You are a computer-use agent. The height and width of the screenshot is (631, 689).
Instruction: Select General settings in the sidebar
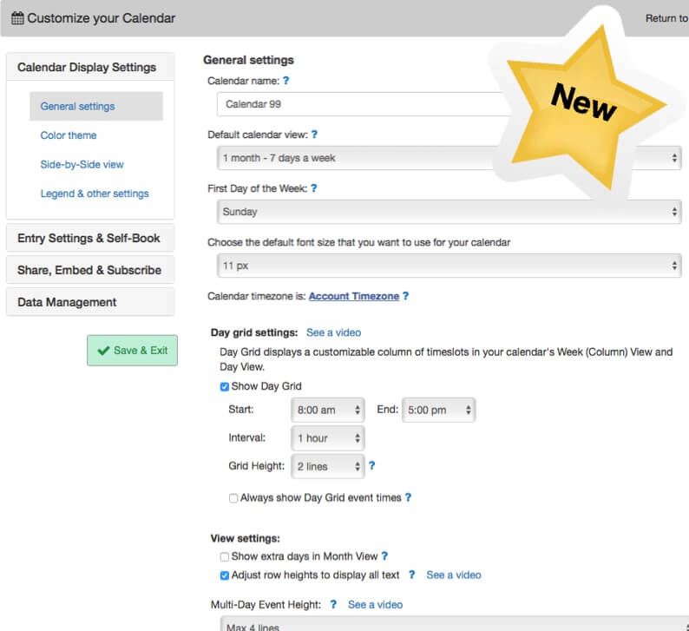click(96, 107)
